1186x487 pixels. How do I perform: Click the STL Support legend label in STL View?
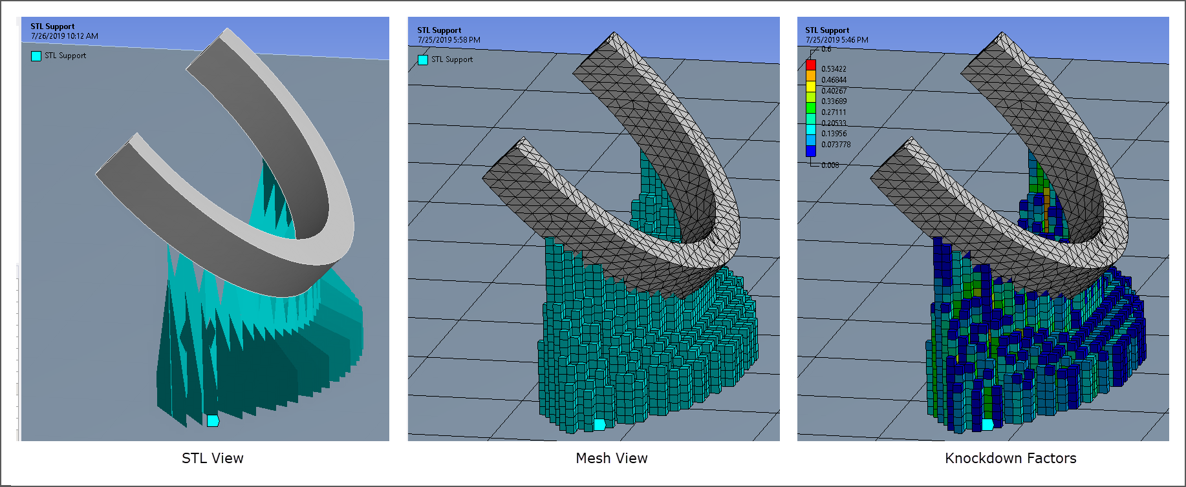tap(65, 56)
